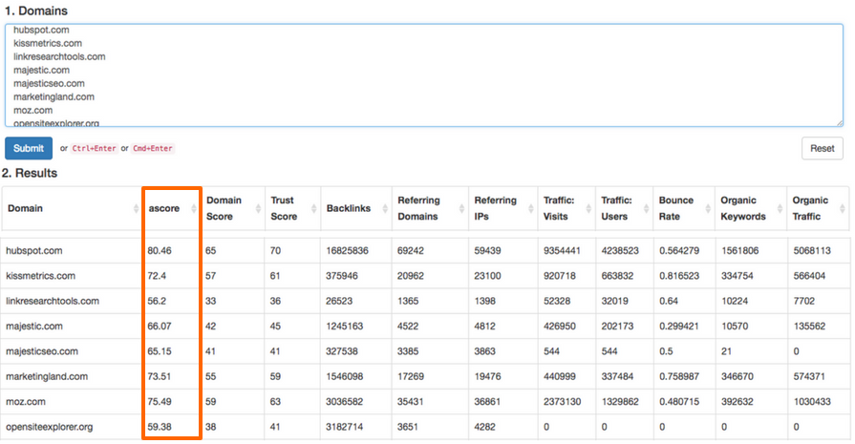Click ascore value 73.51
855x444 pixels.
(160, 376)
